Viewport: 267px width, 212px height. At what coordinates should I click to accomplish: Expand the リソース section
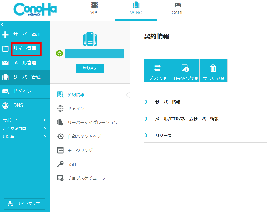coord(163,135)
